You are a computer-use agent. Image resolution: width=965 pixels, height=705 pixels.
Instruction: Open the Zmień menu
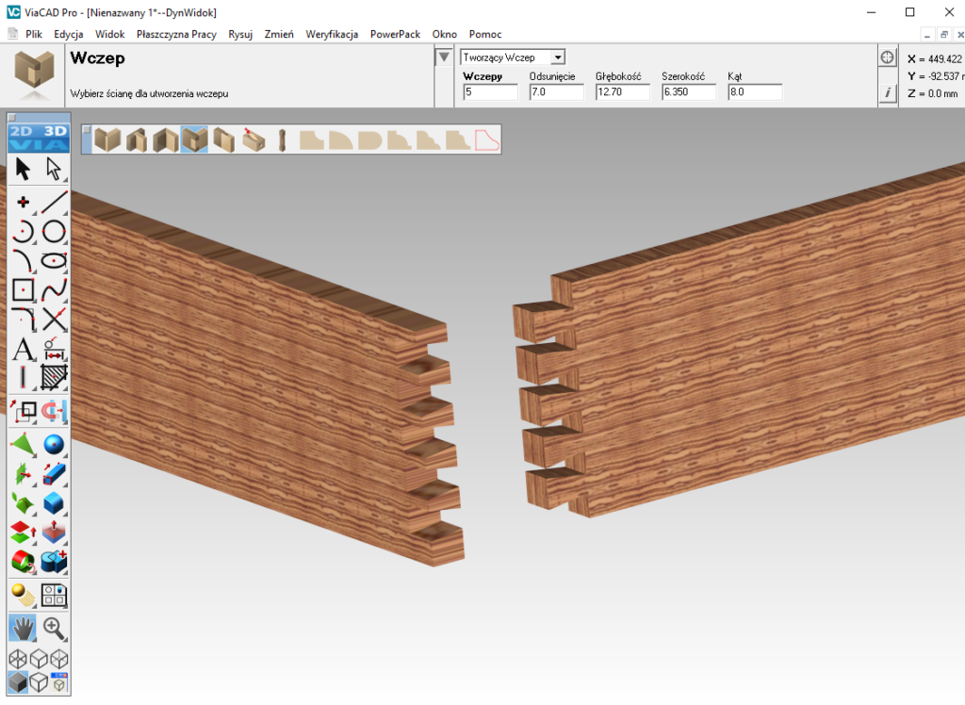(279, 34)
